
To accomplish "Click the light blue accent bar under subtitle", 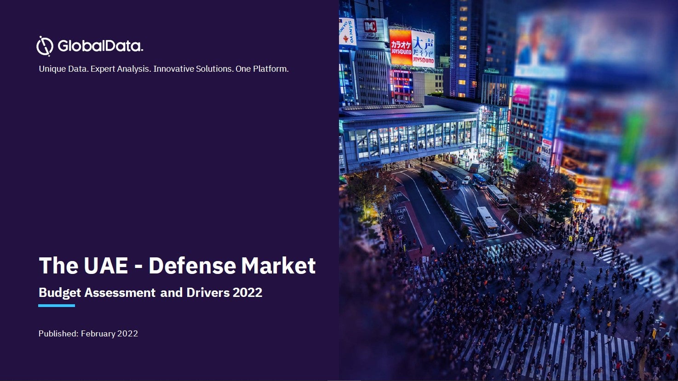I will point(57,306).
